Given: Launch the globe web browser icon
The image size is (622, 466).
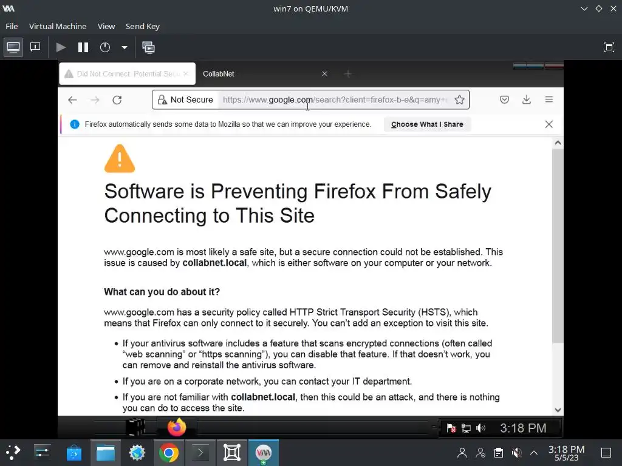Looking at the screenshot, I should pos(137,453).
